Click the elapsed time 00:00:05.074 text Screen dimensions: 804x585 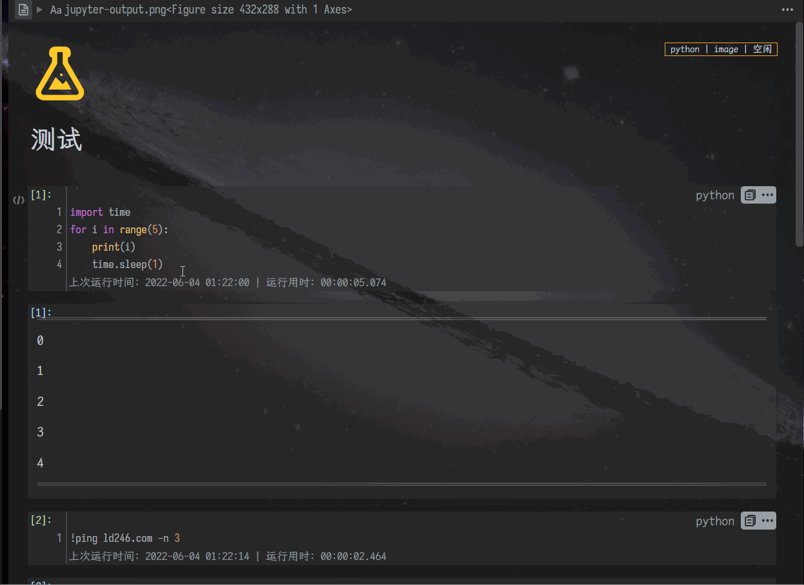353,282
